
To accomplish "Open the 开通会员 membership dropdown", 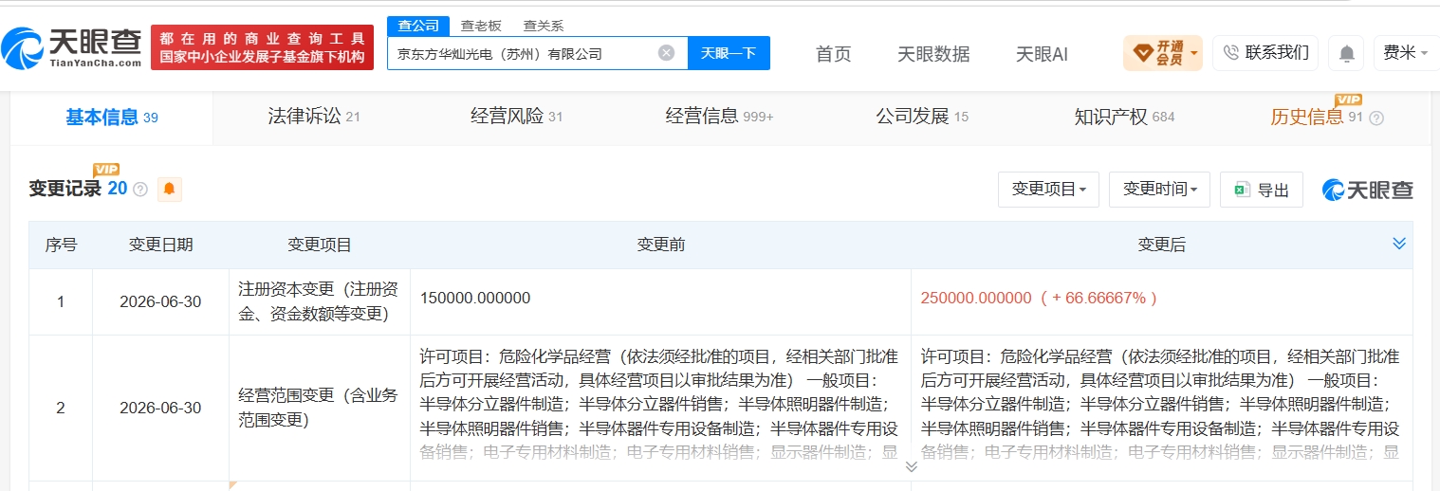I will (x=1162, y=53).
